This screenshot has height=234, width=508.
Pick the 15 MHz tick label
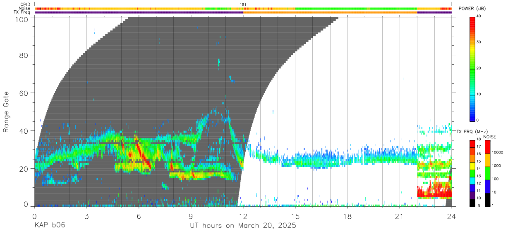point(479,161)
